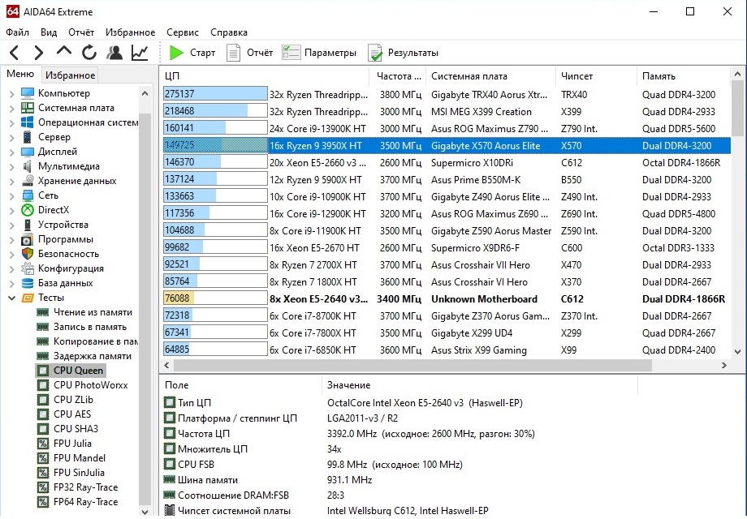Click the Мультимедиа speaker icon
The image size is (747, 519).
point(28,166)
